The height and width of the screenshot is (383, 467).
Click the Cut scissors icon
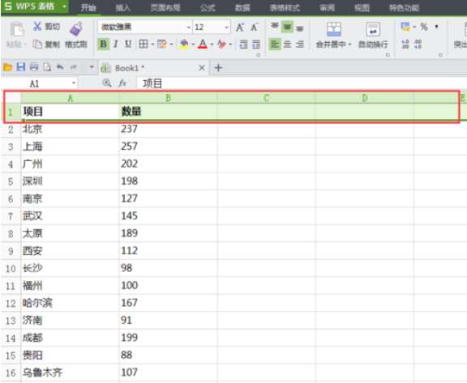pyautogui.click(x=37, y=27)
